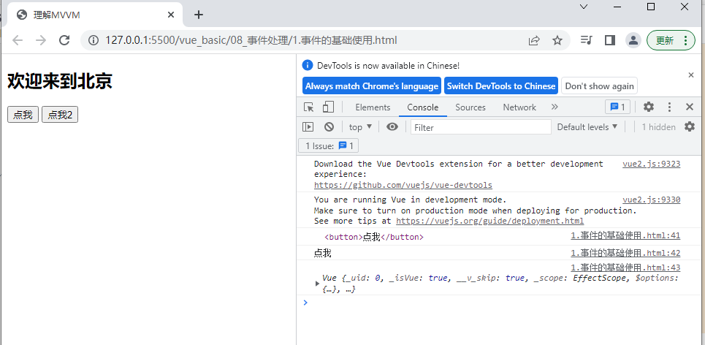Toggle the device toolbar icon
This screenshot has width=705, height=345.
328,107
